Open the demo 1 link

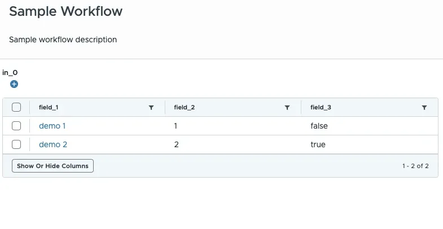pos(52,126)
